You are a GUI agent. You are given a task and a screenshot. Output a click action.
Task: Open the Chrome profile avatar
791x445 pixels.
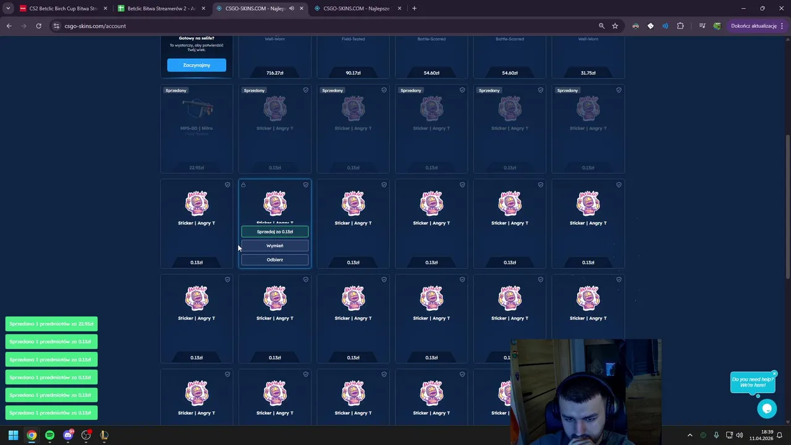click(x=717, y=26)
